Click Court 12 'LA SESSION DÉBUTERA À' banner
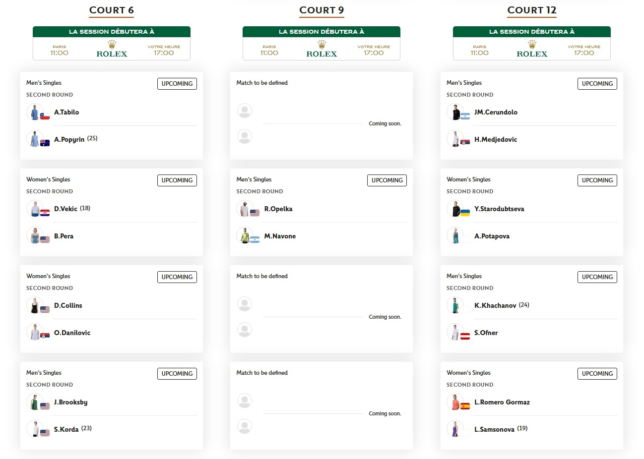This screenshot has width=644, height=459. (x=532, y=32)
